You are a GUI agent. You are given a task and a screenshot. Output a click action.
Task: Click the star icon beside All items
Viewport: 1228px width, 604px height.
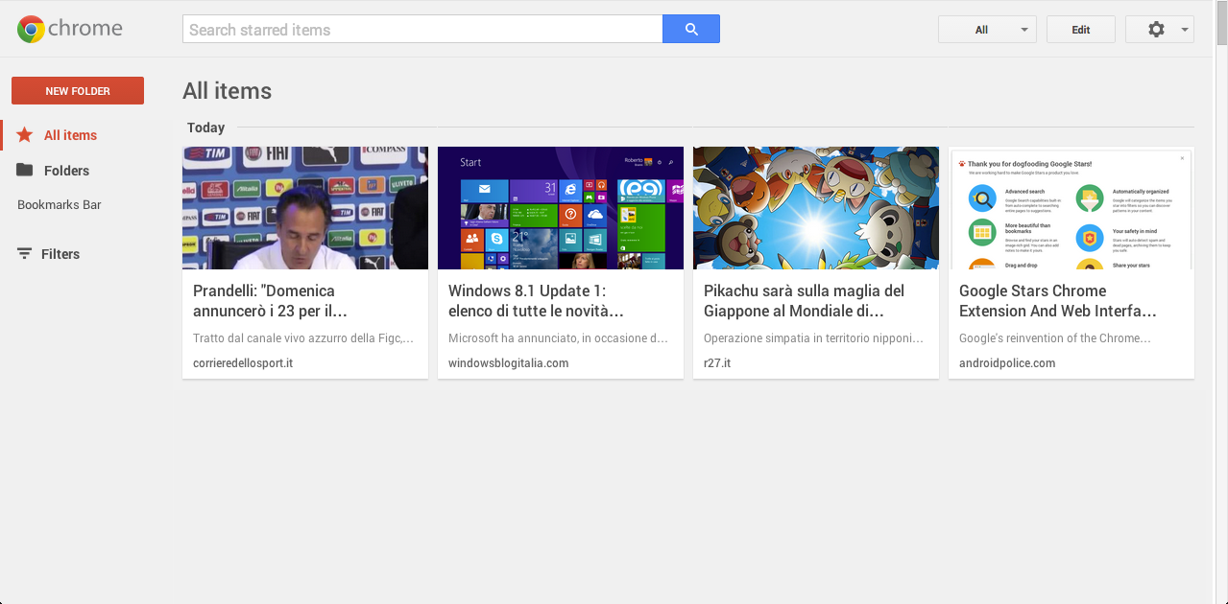(x=25, y=135)
